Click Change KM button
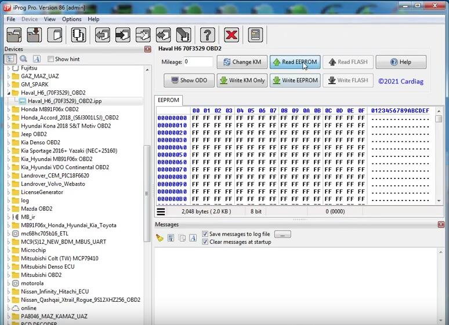Screen dimensions: 449x325 pyautogui.click(x=242, y=62)
